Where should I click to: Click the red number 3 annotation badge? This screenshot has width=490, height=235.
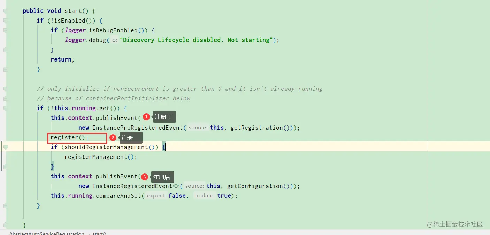(145, 177)
